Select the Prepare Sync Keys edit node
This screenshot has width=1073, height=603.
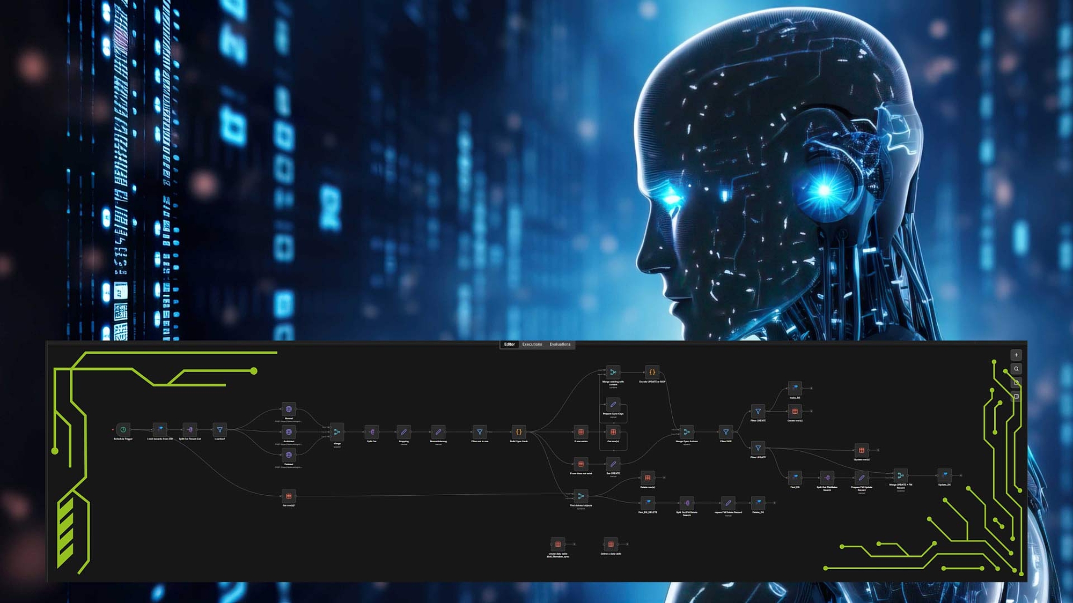pos(613,405)
